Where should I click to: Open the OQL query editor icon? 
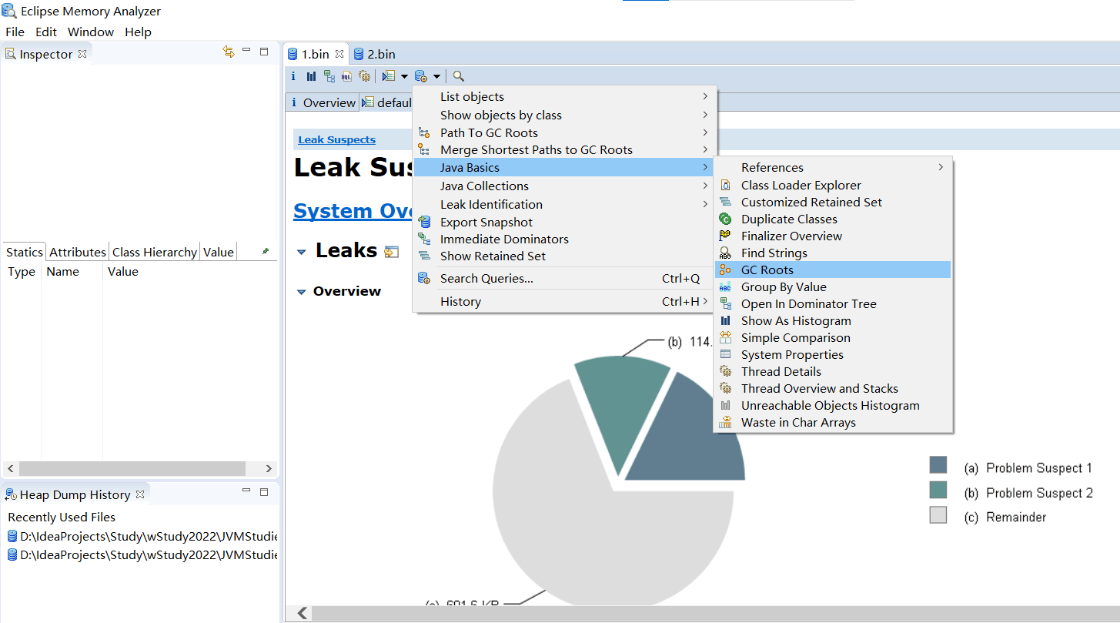347,76
